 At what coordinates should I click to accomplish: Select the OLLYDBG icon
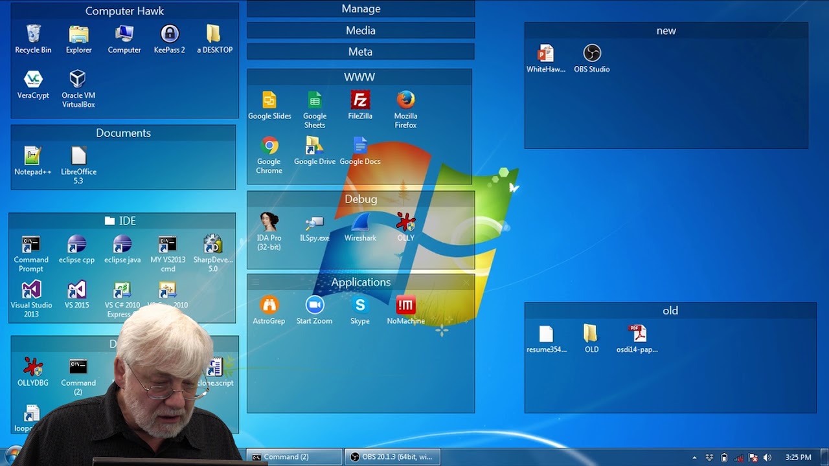pyautogui.click(x=33, y=372)
